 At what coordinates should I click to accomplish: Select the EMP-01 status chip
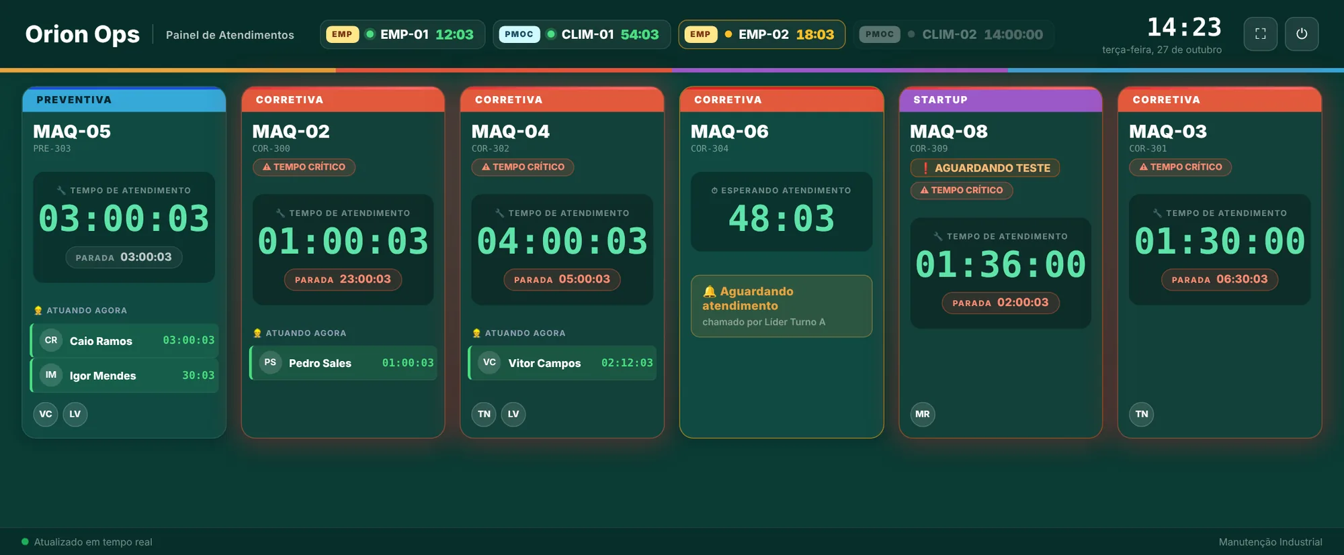tap(402, 34)
